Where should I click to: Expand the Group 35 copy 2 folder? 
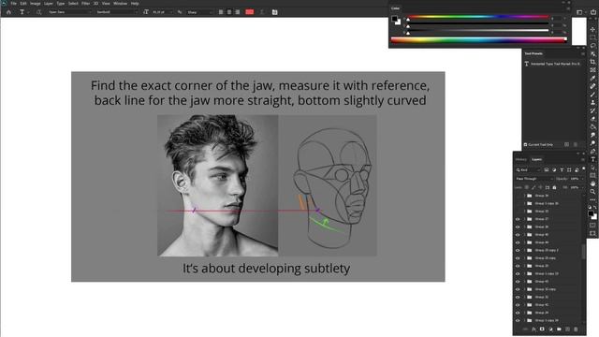524,250
